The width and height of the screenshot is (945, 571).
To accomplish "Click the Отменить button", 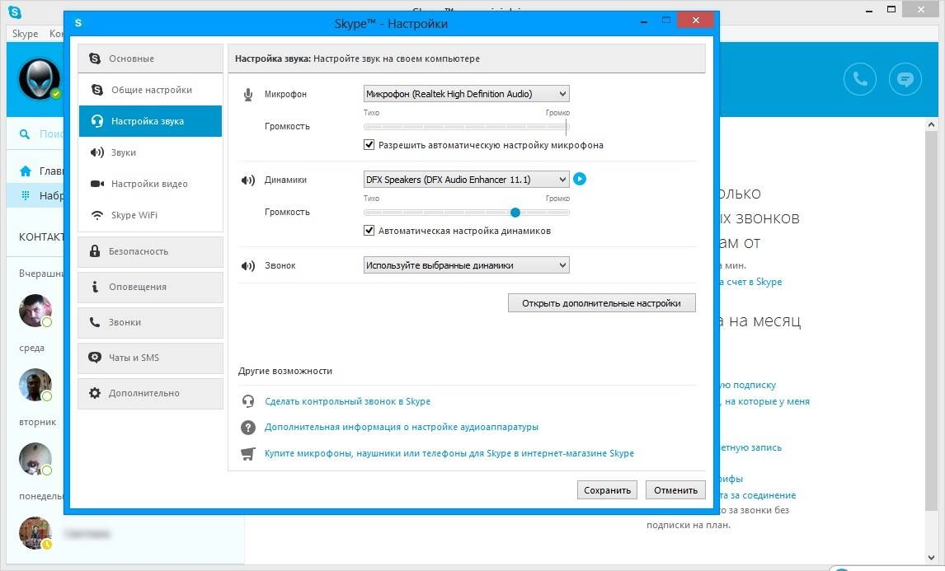I will [675, 489].
